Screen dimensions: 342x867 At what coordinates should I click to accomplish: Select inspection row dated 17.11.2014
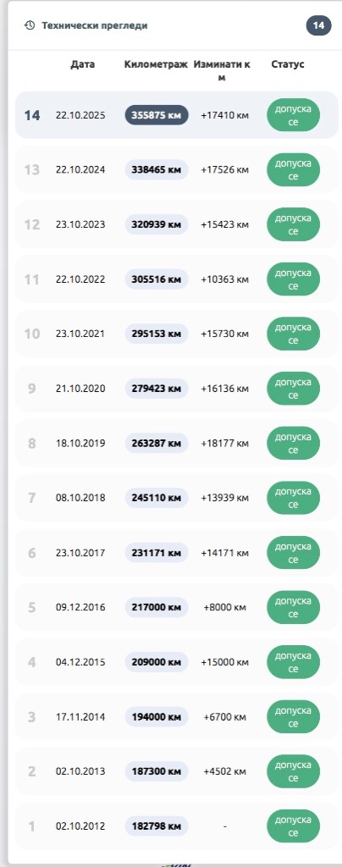[x=176, y=717]
